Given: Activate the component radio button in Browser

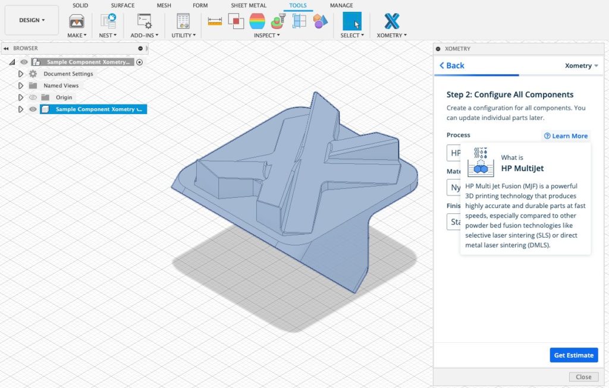Looking at the screenshot, I should tap(139, 62).
